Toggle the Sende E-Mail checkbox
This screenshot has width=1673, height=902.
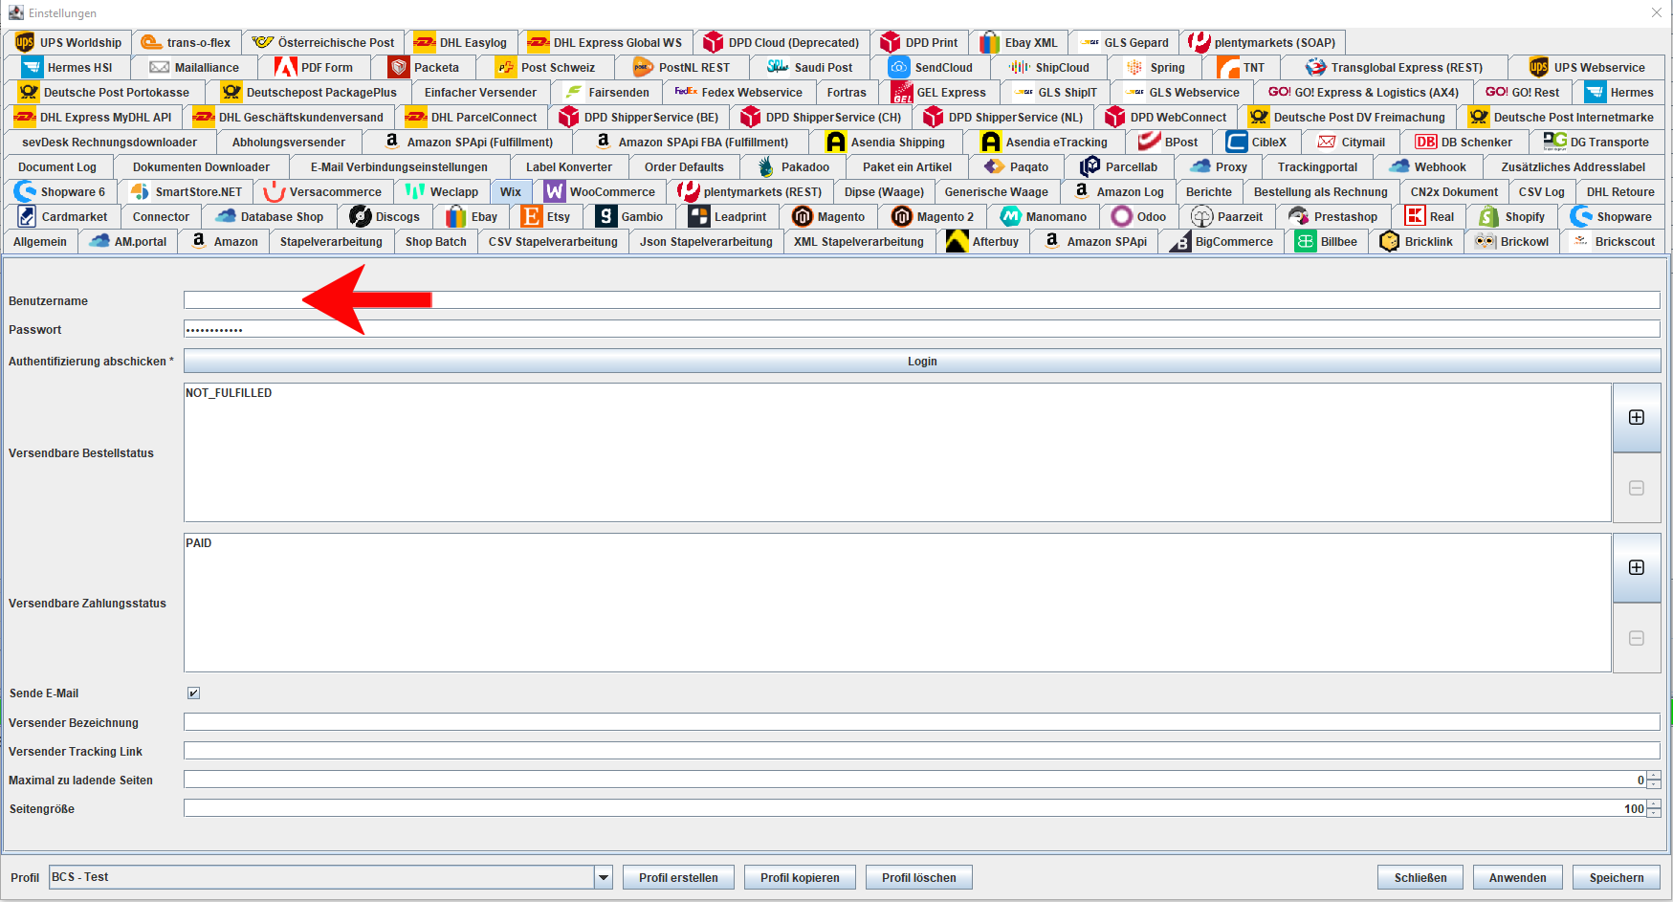point(193,693)
